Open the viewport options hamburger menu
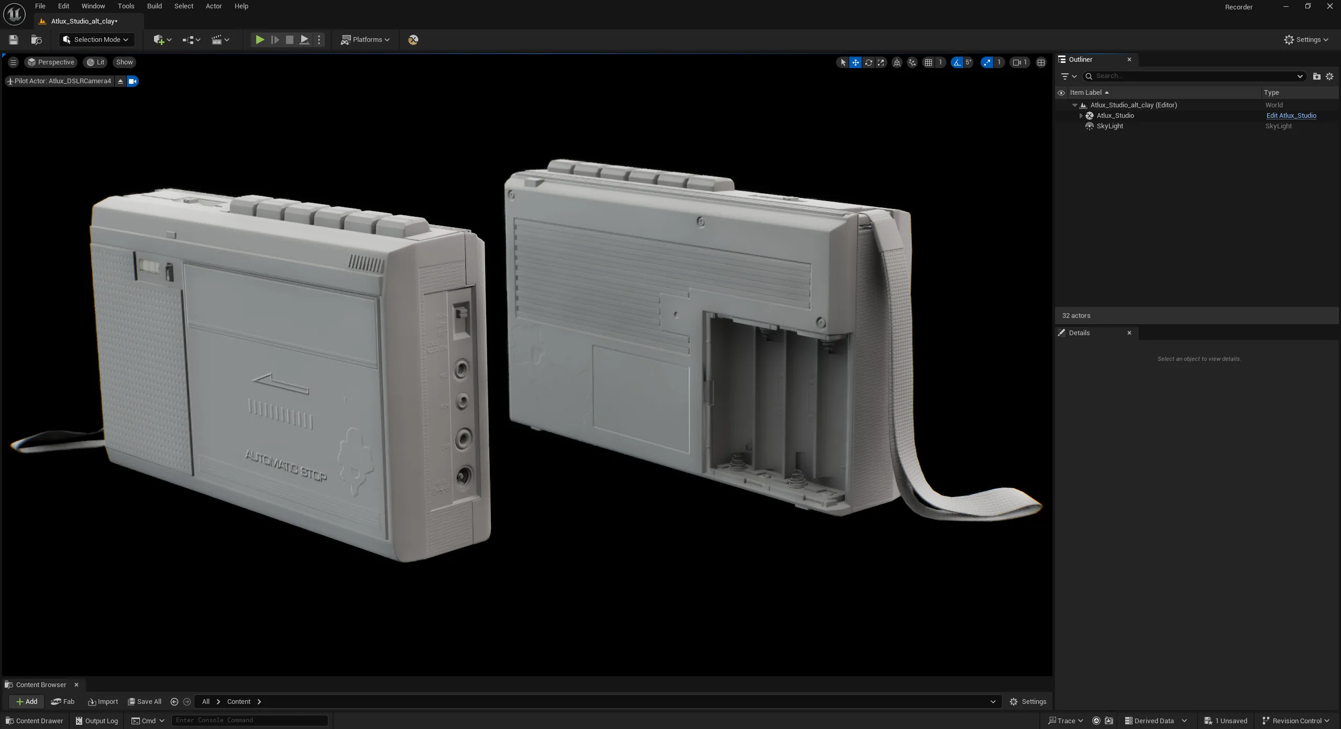This screenshot has height=729, width=1341. [13, 62]
